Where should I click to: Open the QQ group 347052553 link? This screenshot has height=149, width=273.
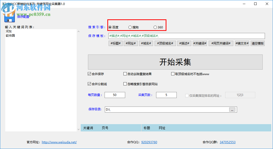[228, 142]
